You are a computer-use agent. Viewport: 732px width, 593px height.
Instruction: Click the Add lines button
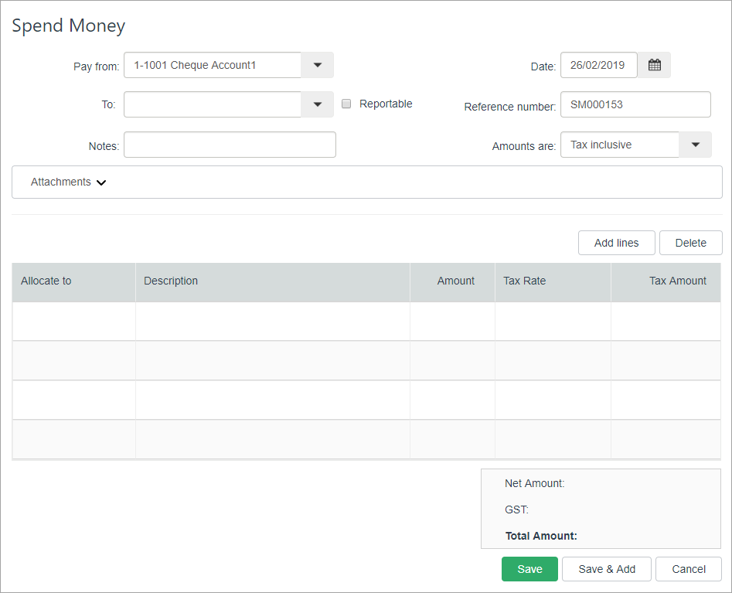coord(616,243)
